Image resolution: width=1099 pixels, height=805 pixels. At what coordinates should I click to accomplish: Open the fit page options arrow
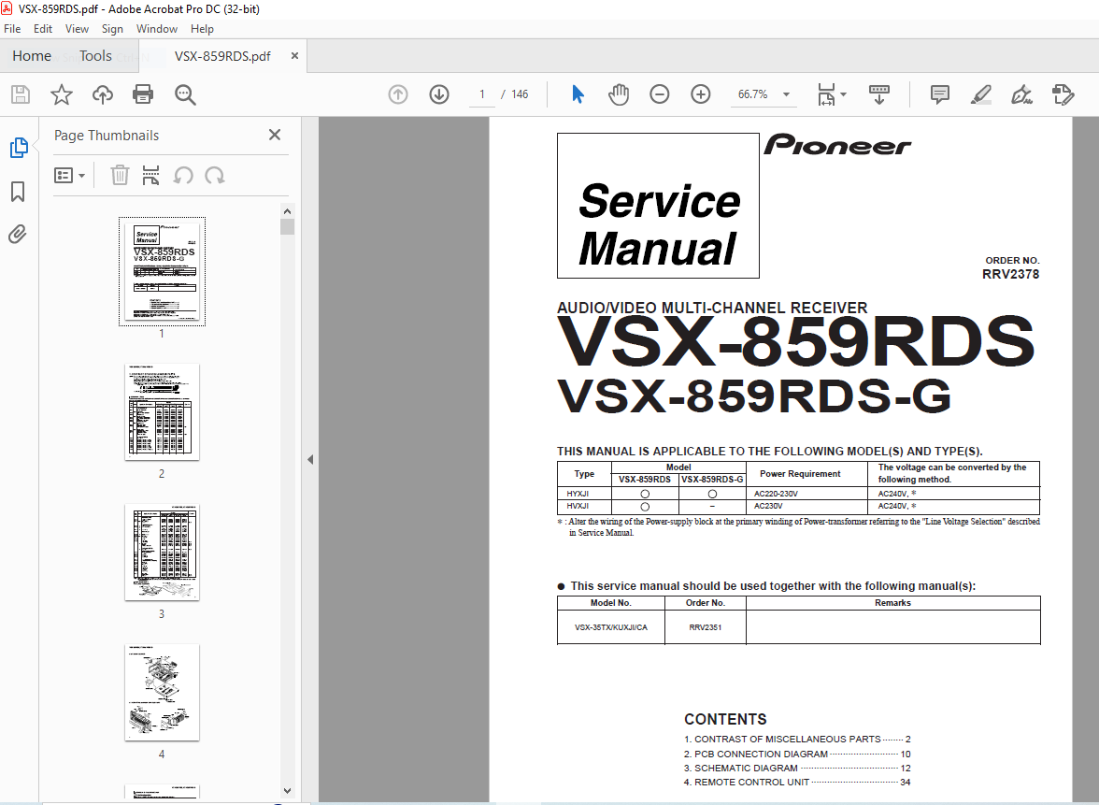pos(843,93)
